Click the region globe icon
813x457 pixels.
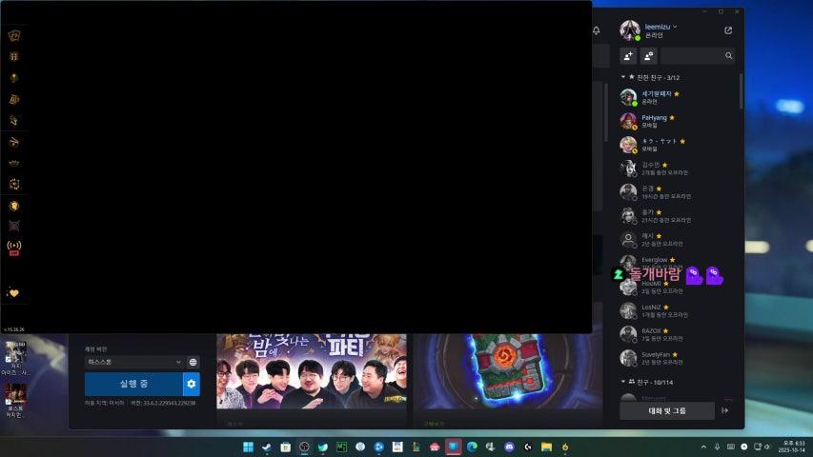tap(193, 362)
